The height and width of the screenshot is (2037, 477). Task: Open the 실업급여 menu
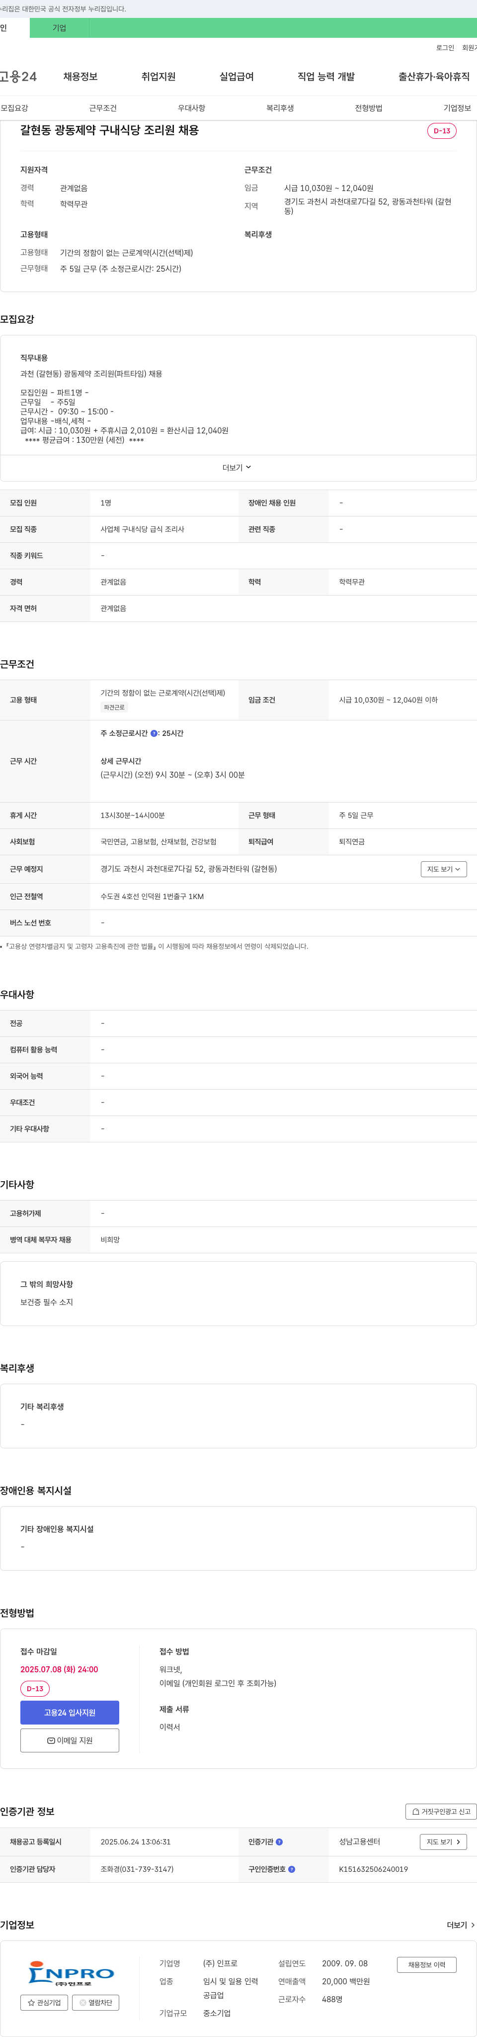point(236,77)
